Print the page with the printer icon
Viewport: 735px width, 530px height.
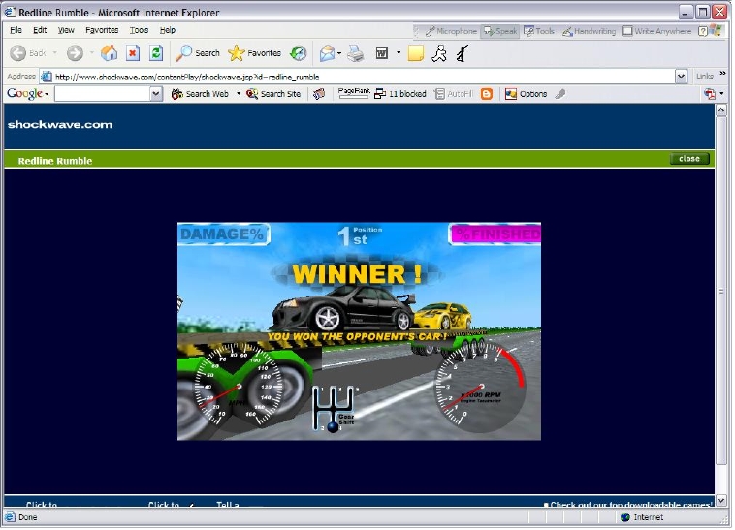point(356,53)
